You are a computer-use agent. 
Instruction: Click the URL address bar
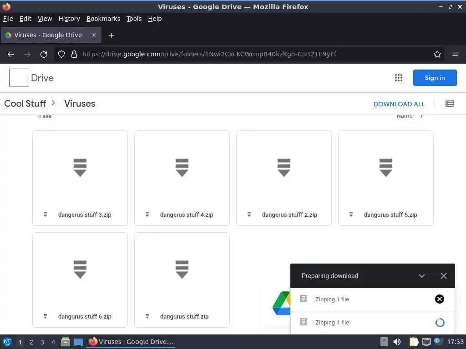[x=250, y=54]
